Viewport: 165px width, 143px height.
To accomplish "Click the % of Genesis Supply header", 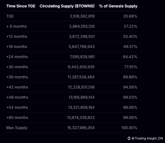I will [118, 6].
